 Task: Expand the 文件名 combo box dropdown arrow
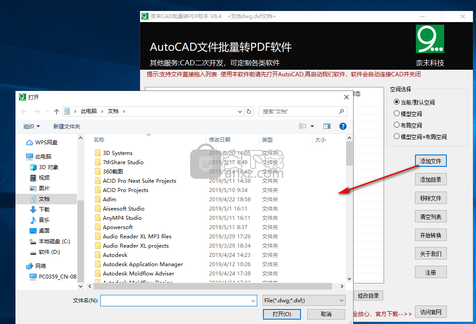253,301
